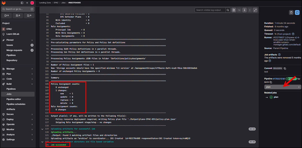Image resolution: width=302 pixels, height=148 pixels.
Task: Jump to log line number 105
Action: [x=47, y=84]
